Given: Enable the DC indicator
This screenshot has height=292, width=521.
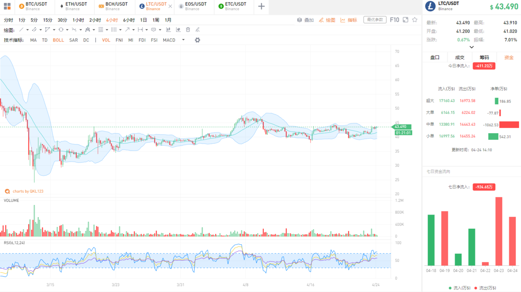Looking at the screenshot, I should tap(86, 40).
